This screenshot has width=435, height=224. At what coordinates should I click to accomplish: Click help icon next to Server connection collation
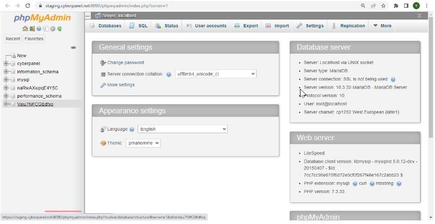[x=169, y=74]
